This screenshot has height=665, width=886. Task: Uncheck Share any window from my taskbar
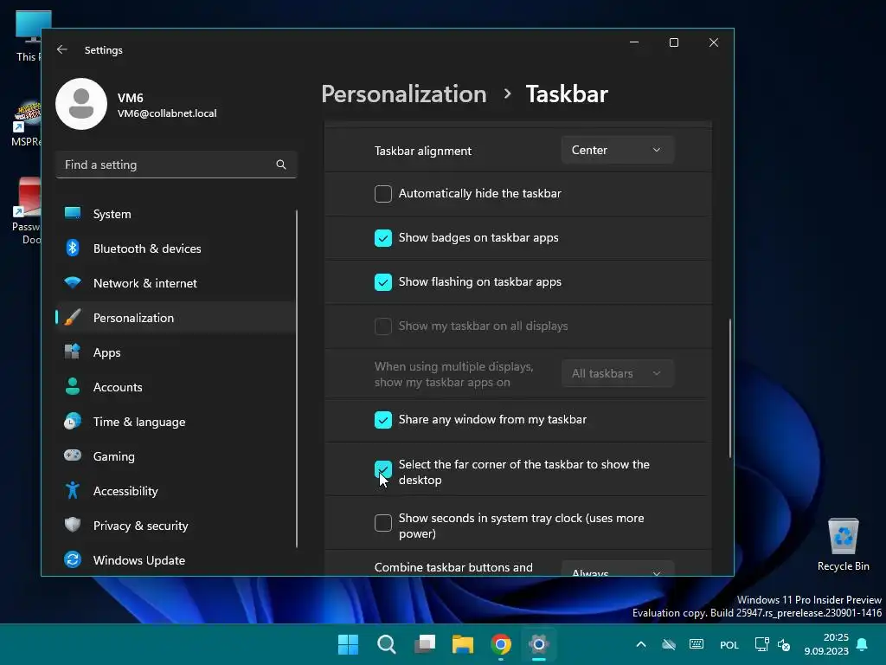click(383, 420)
